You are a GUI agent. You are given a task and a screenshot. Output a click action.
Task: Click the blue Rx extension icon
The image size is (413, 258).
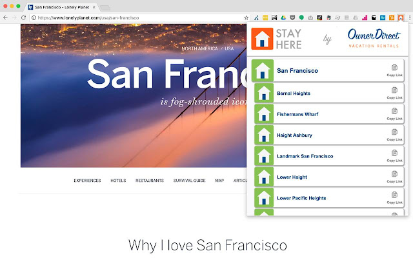click(383, 17)
